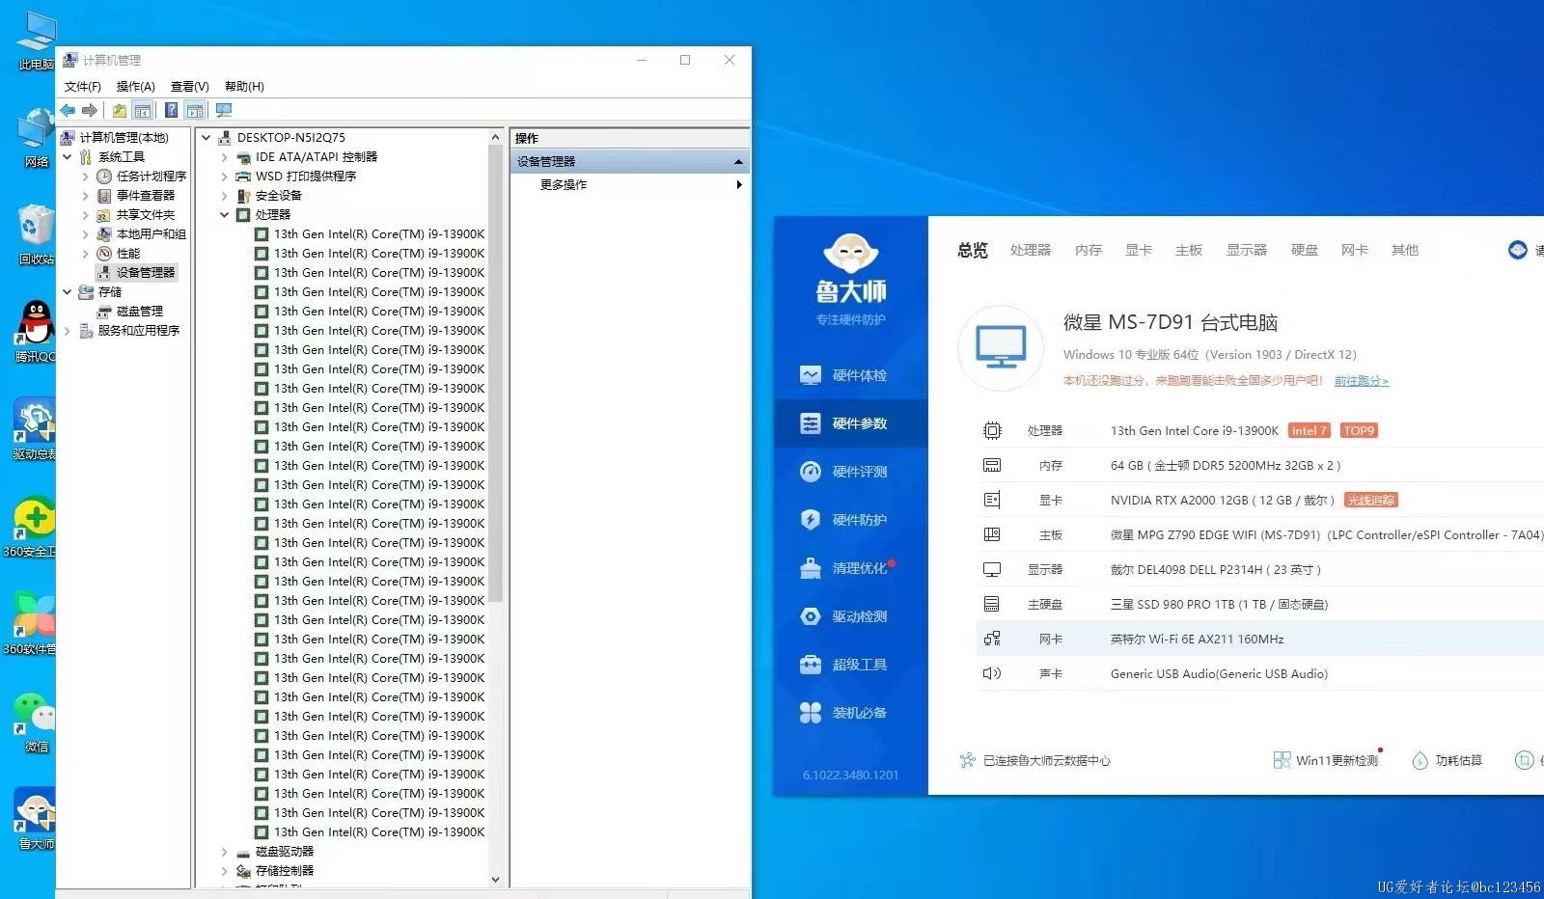Open the 查看(V) menu
The image size is (1544, 899).
(x=190, y=86)
